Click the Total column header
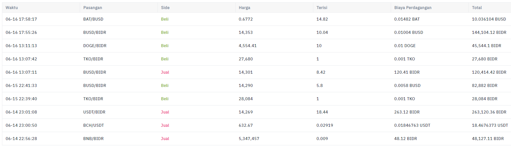Screen dimensions: 511x148 (x=477, y=8)
